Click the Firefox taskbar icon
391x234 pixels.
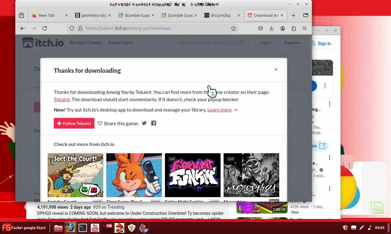click(x=71, y=228)
